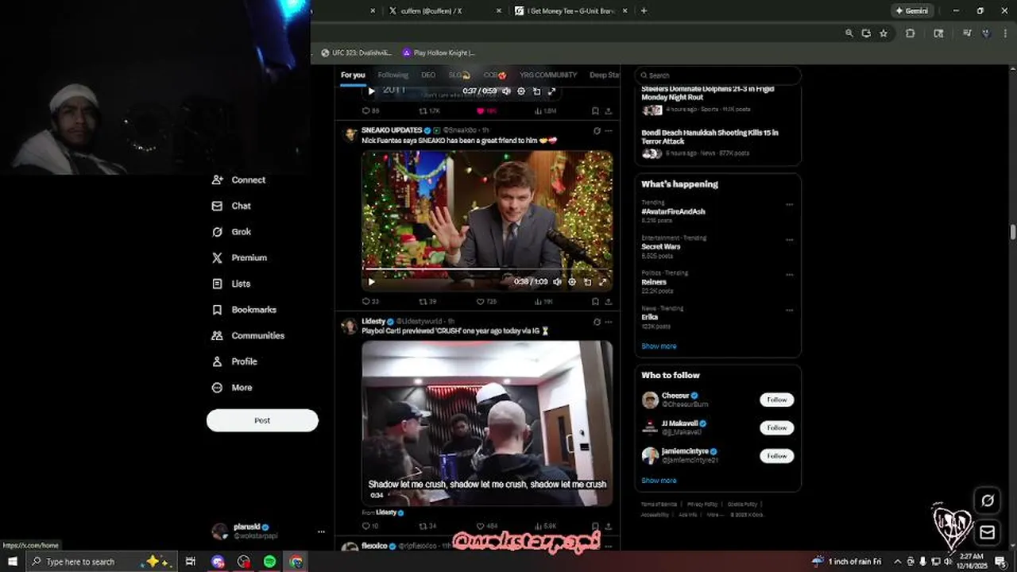Click Show more under Who to follow
Screen dimensions: 1017x572
659,481
